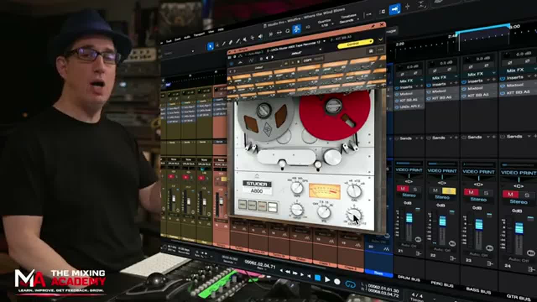Viewport: 537px width, 302px height.
Task: Add a send on channel 22 with plus
Action: click(x=457, y=137)
